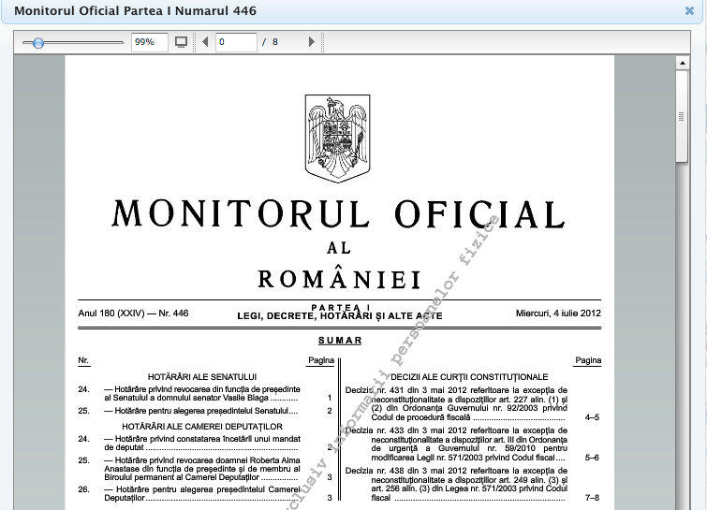Go to next page arrow
707x510 pixels.
point(312,42)
